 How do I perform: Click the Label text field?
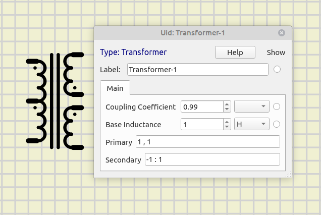pyautogui.click(x=197, y=69)
